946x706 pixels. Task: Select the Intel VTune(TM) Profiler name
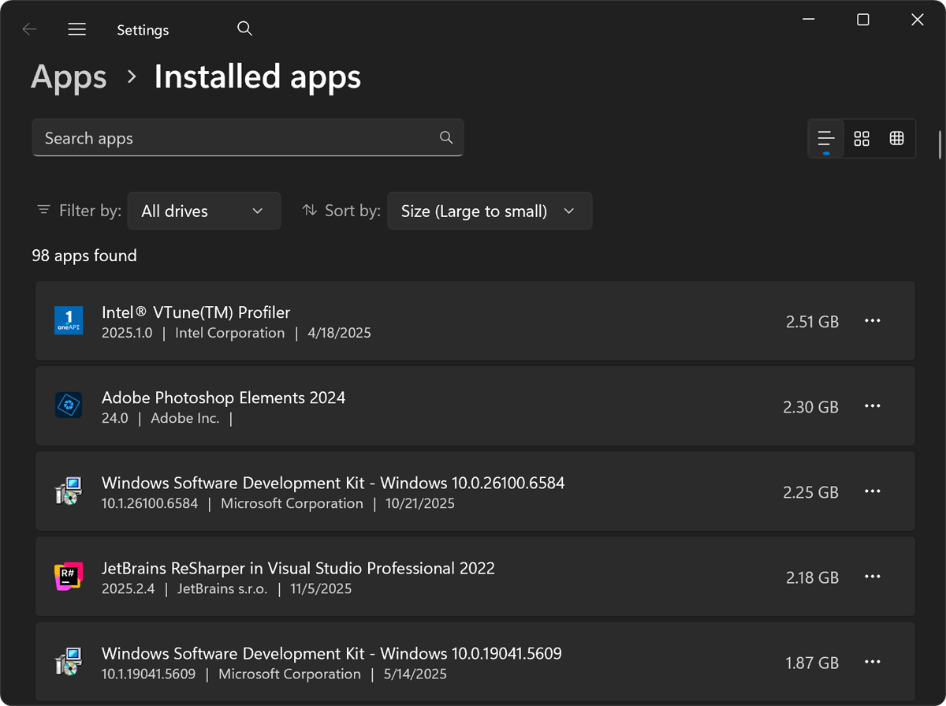click(196, 312)
